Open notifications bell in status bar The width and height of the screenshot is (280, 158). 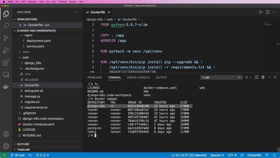pyautogui.click(x=274, y=155)
